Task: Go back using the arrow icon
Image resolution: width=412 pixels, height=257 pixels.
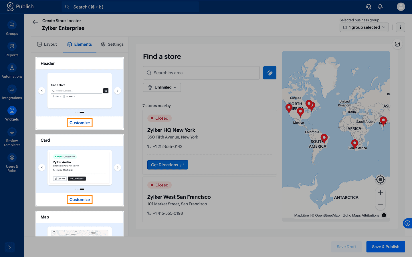Action: coord(35,22)
